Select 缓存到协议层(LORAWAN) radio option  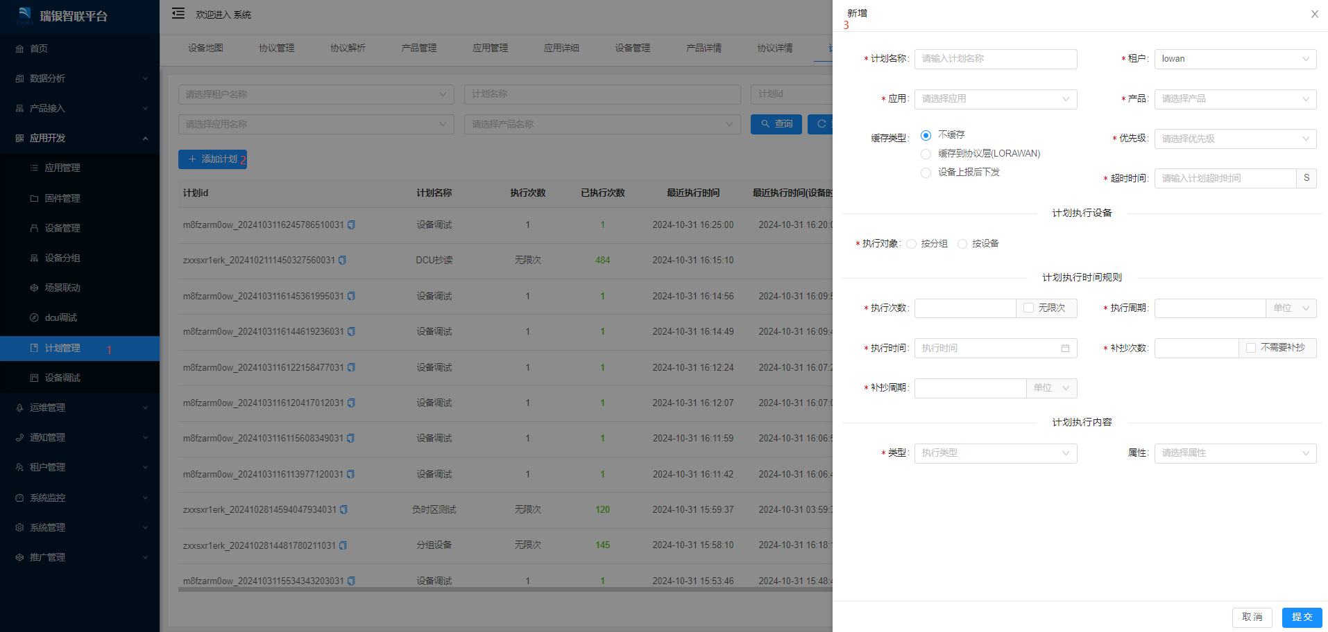click(x=926, y=154)
